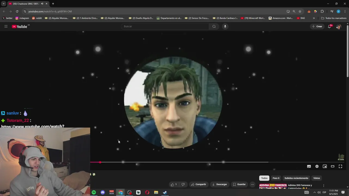349x196 pixels.
Task: Open the media controls icon in Chrome toolbar
Action: coord(332,11)
